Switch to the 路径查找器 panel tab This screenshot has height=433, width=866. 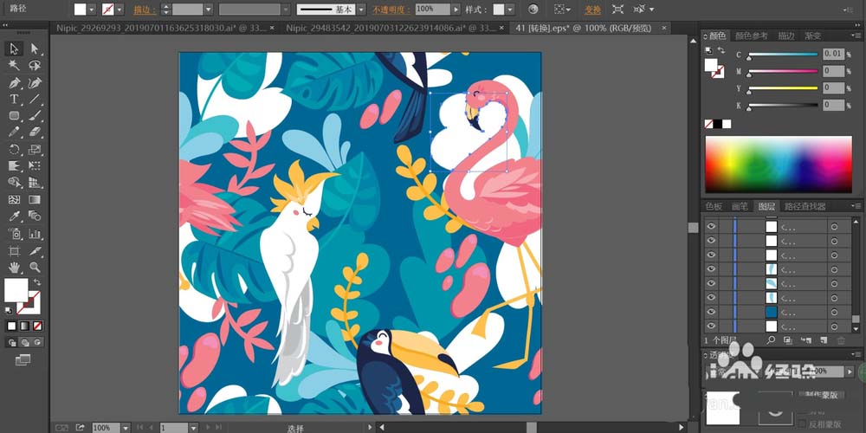coord(805,207)
